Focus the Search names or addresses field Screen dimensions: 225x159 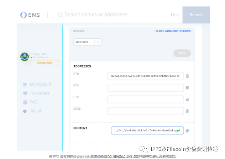coord(96,15)
